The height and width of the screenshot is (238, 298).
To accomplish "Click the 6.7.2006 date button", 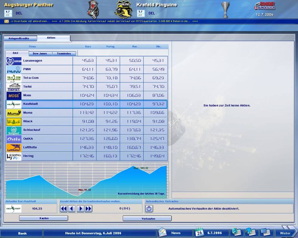I will tap(214, 233).
